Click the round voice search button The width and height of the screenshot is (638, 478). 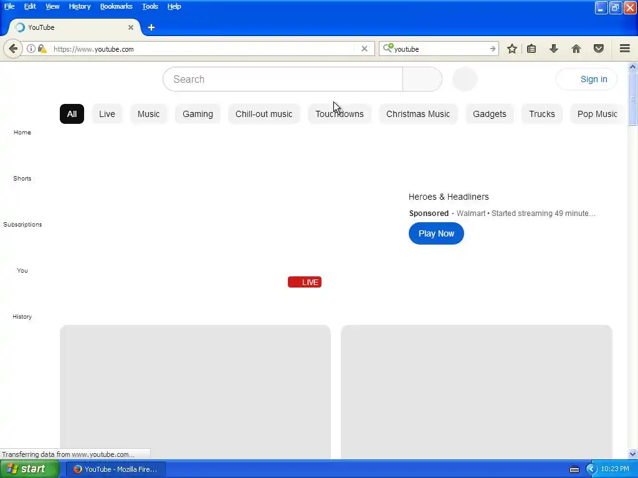coord(465,79)
